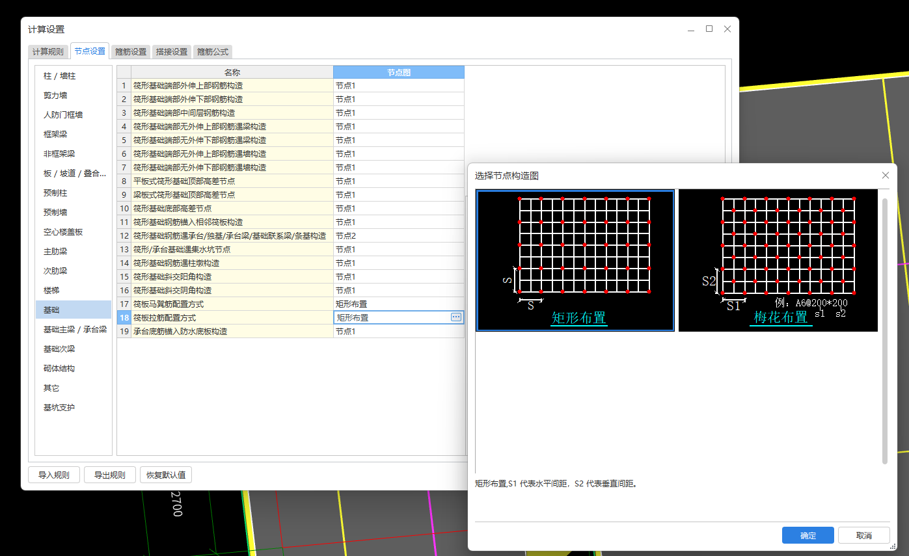Click row 2 筏形基础端部外伸下部钢筋构造
This screenshot has height=556, width=909.
tap(232, 99)
